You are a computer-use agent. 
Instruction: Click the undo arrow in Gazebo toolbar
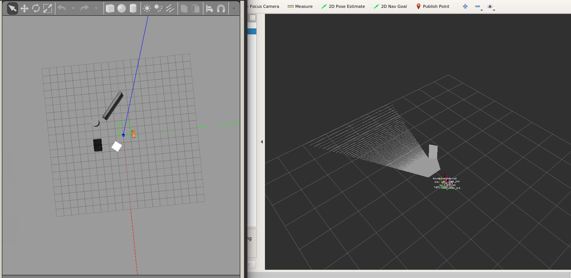62,8
